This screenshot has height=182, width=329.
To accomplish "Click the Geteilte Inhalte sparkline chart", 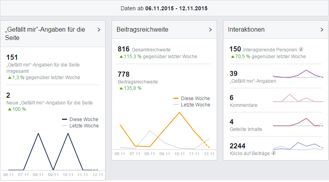I will (x=298, y=122).
